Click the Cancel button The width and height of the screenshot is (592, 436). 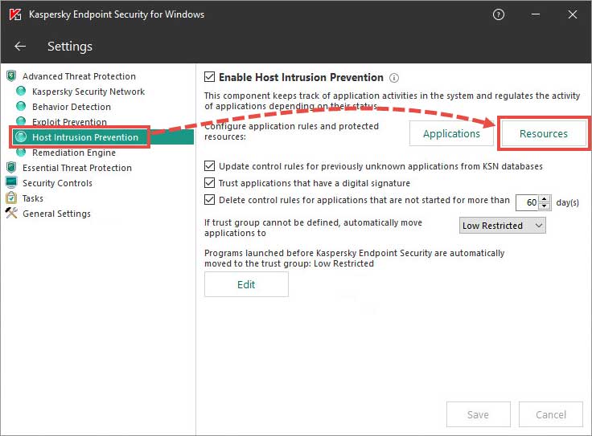551,414
